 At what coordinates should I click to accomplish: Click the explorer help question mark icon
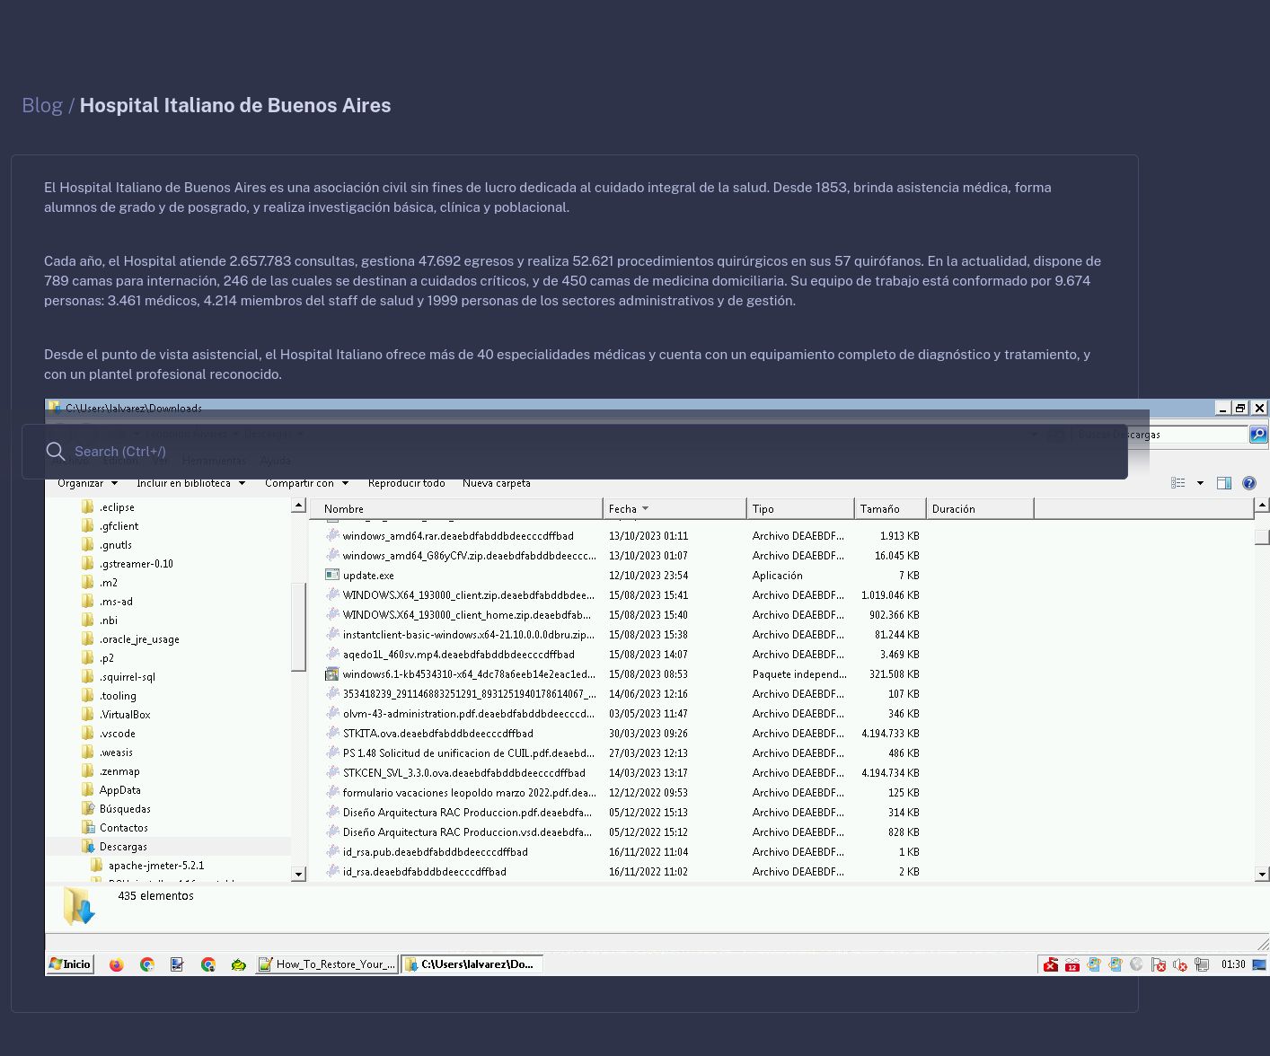click(1248, 483)
